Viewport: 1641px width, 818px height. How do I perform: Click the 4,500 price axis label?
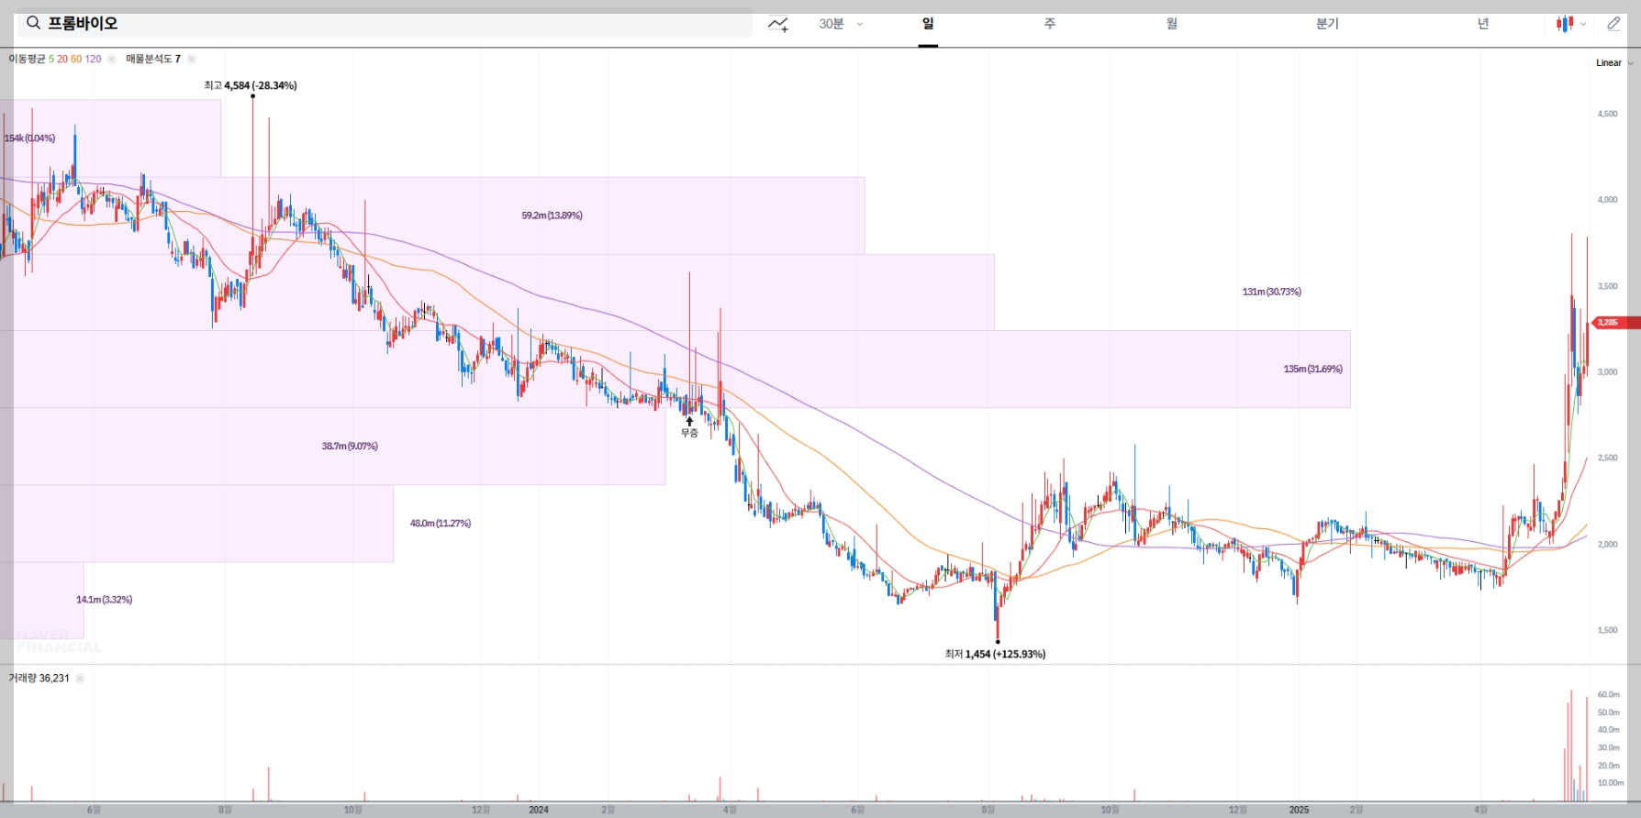(x=1607, y=114)
